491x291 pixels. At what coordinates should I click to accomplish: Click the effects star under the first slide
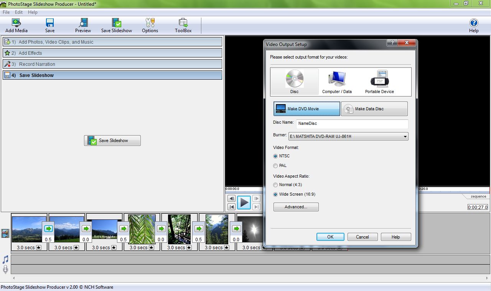click(x=39, y=248)
